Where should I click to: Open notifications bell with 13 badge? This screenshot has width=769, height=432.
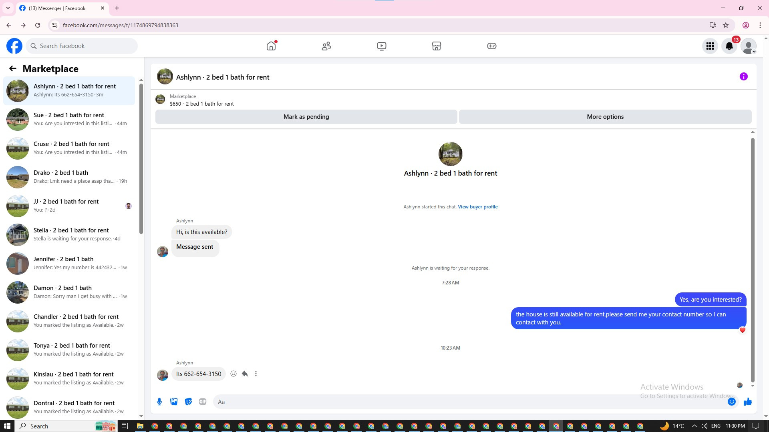[x=729, y=46]
